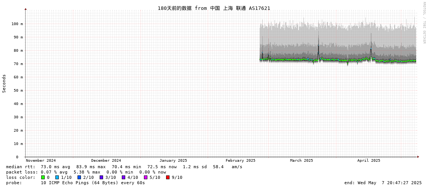The width and height of the screenshot is (428, 188).
Task: Click the 72.5 ms now value
Action: coord(162,167)
